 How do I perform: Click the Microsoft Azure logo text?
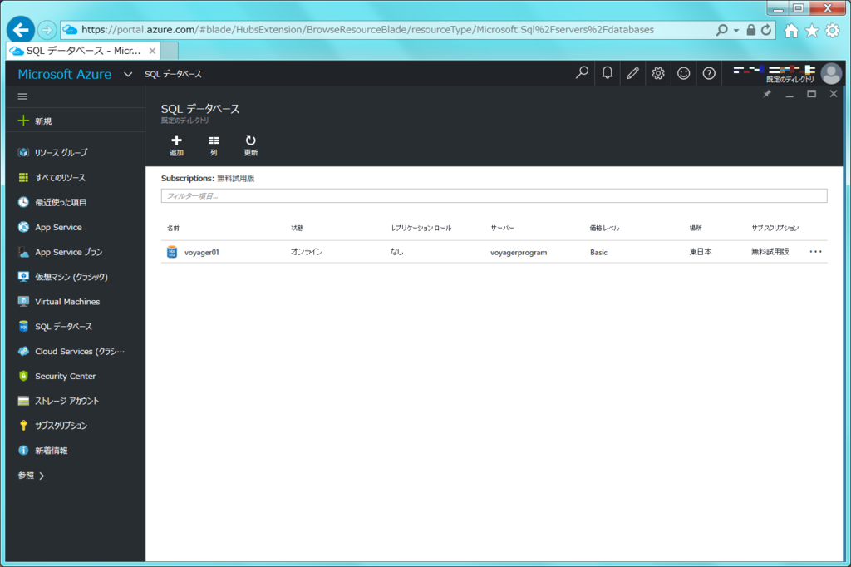point(65,74)
